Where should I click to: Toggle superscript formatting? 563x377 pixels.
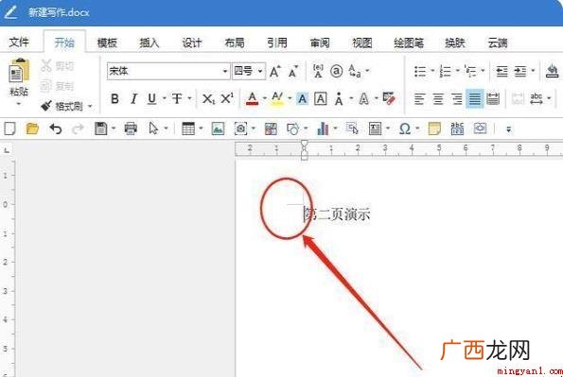pos(227,98)
